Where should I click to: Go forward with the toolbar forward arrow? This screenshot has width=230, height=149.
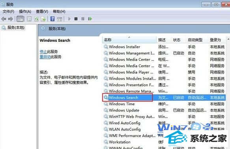[x=11, y=19]
